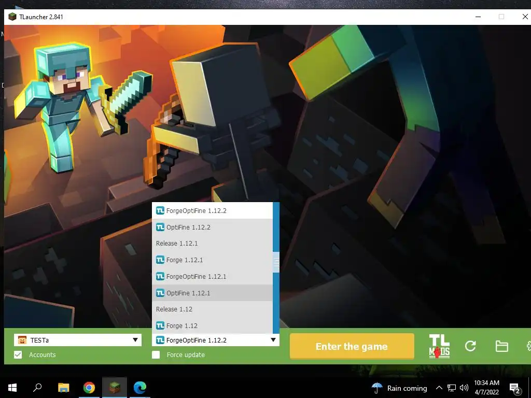Open TL Mods manager icon
The image size is (531, 398).
[439, 346]
